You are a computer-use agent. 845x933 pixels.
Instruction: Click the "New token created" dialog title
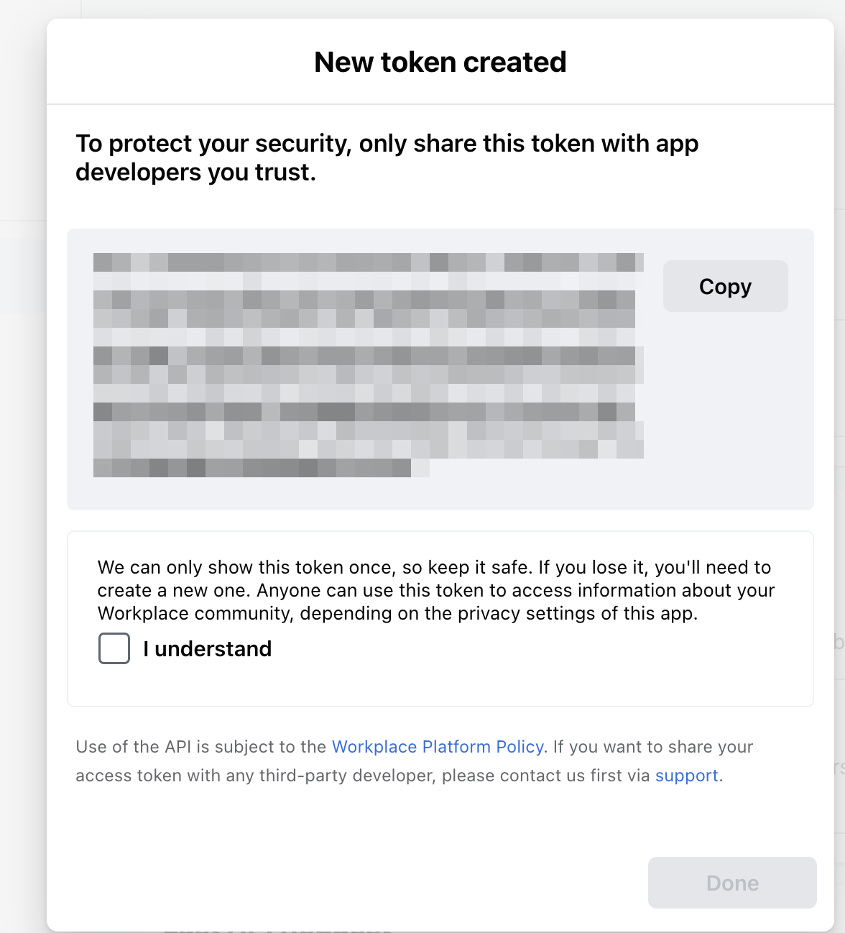click(x=440, y=63)
